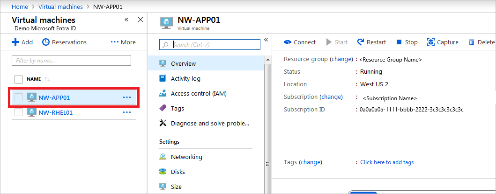This screenshot has height=194, width=496.
Task: Click the plus icon next to Add
Action: pyautogui.click(x=15, y=42)
